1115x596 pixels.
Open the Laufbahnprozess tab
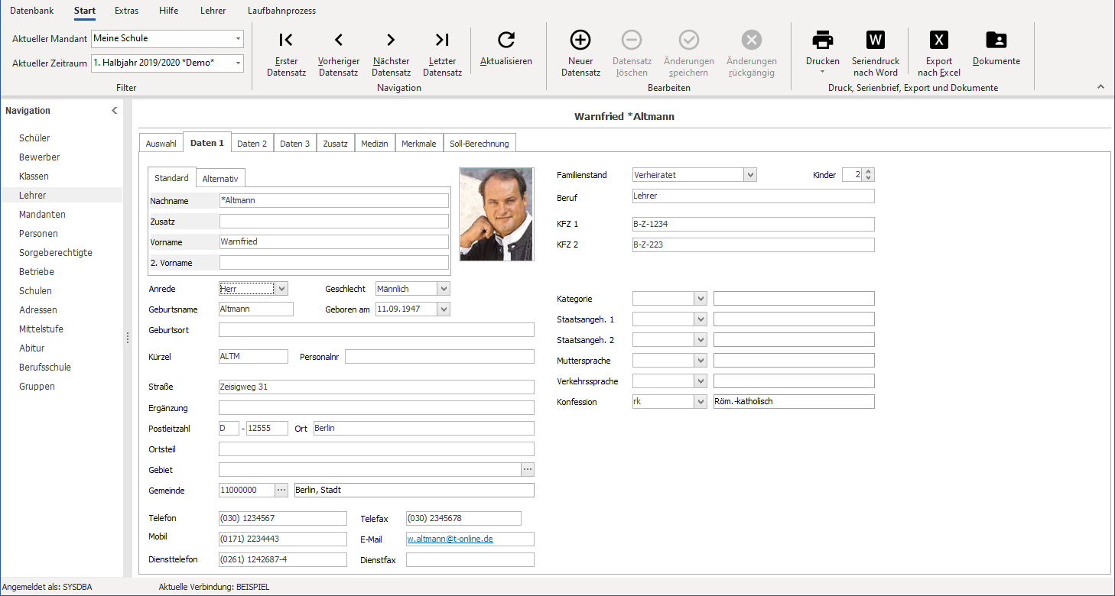(x=281, y=11)
